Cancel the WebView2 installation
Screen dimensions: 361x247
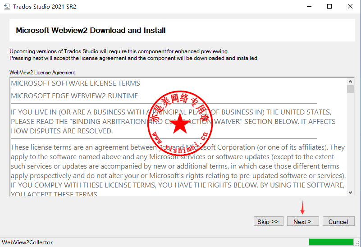338,221
